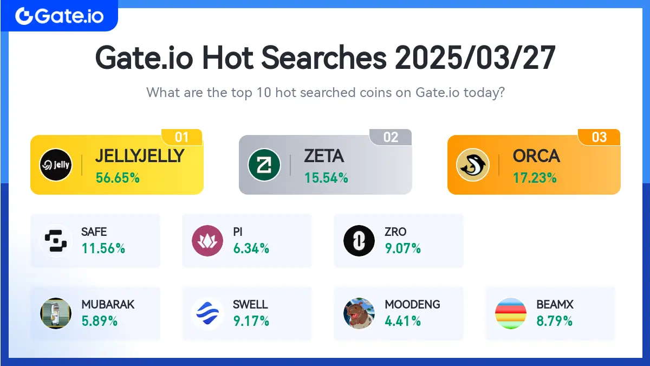Screen dimensions: 650x366
Task: Open the JELLYJELLY 56.65% card
Action: (x=117, y=164)
